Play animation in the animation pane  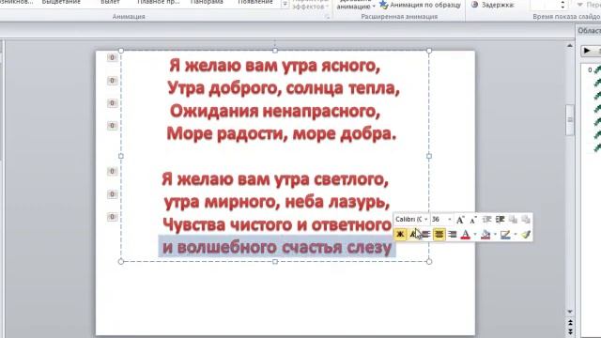click(587, 50)
